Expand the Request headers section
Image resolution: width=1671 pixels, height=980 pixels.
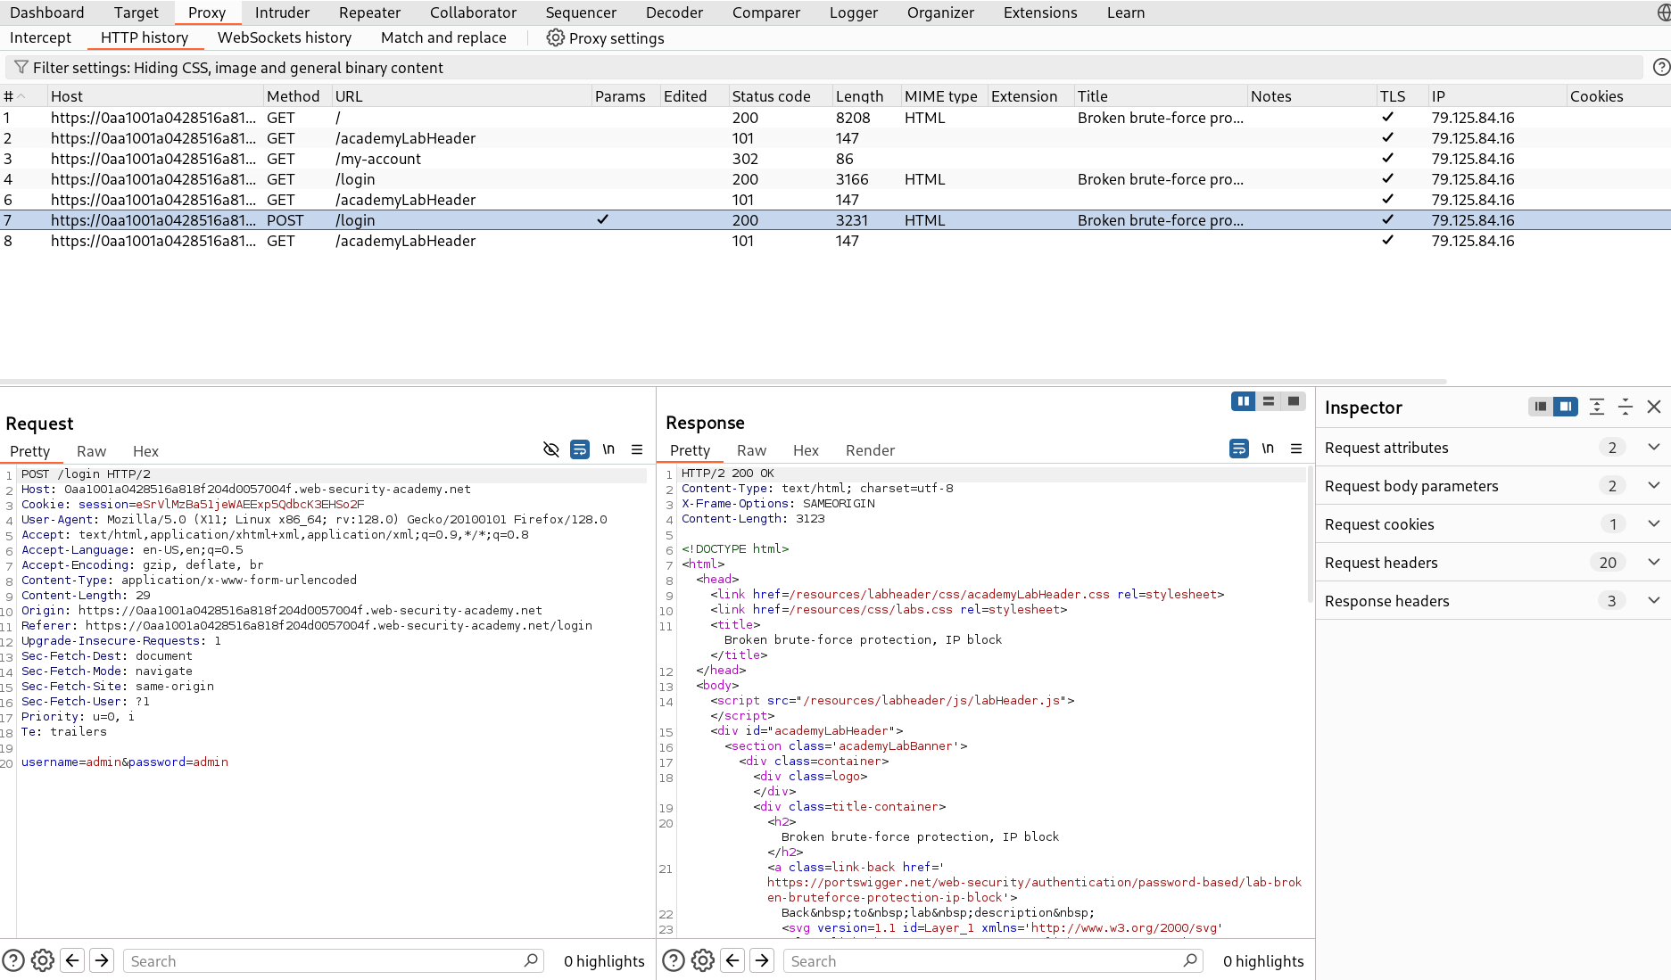point(1655,562)
